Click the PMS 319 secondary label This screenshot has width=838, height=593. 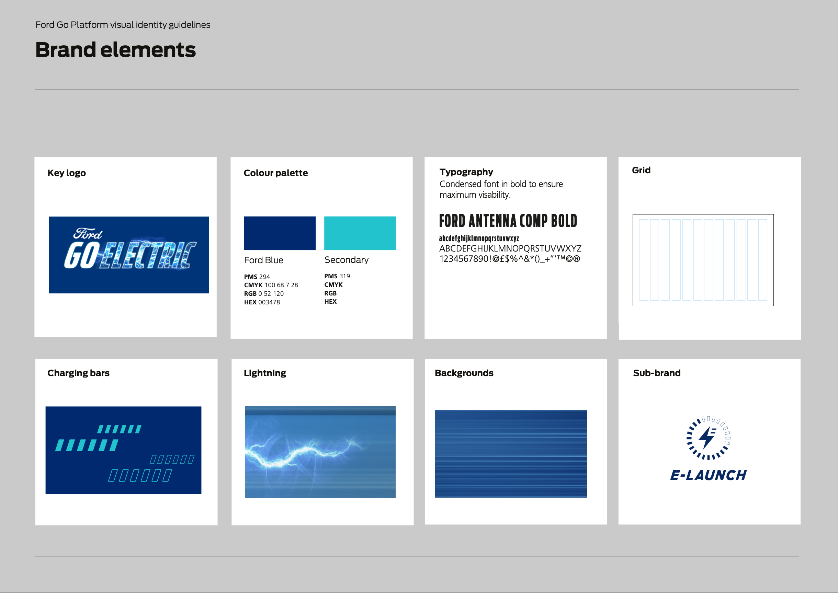[337, 276]
